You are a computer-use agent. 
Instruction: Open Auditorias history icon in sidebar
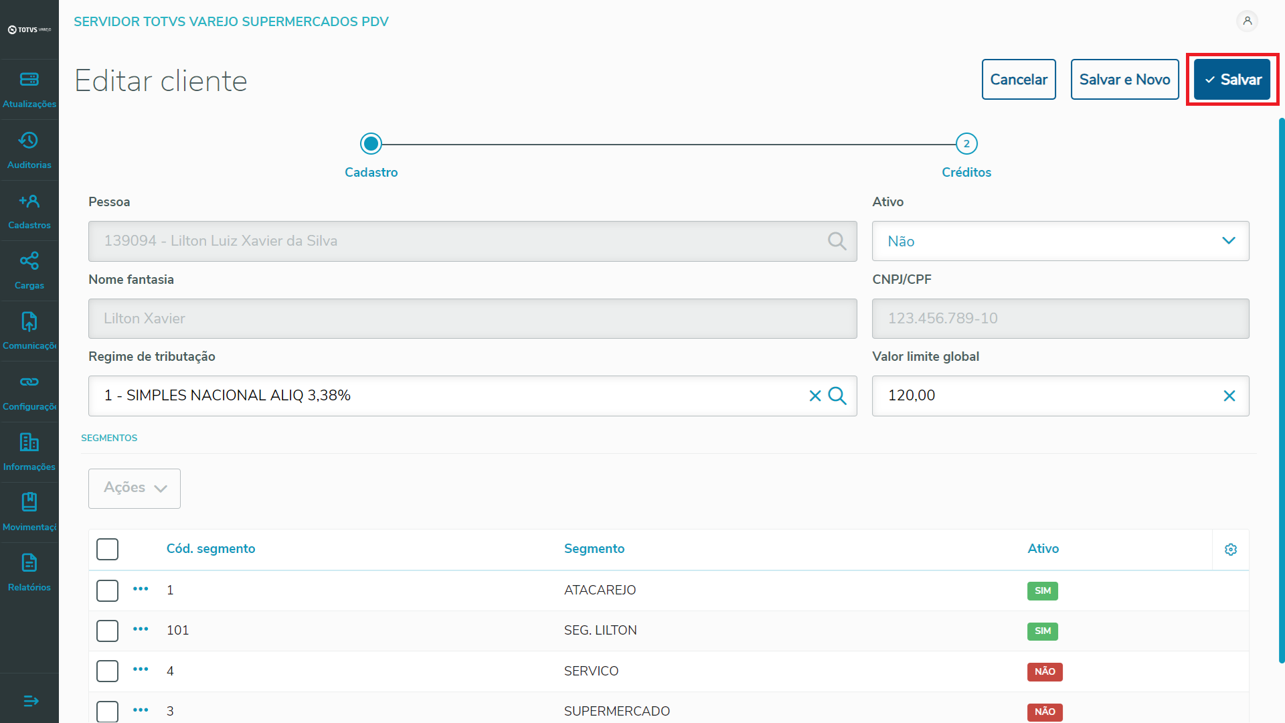29,141
